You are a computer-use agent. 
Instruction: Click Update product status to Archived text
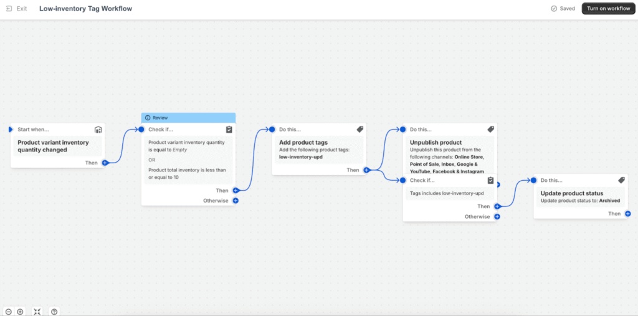(x=580, y=201)
